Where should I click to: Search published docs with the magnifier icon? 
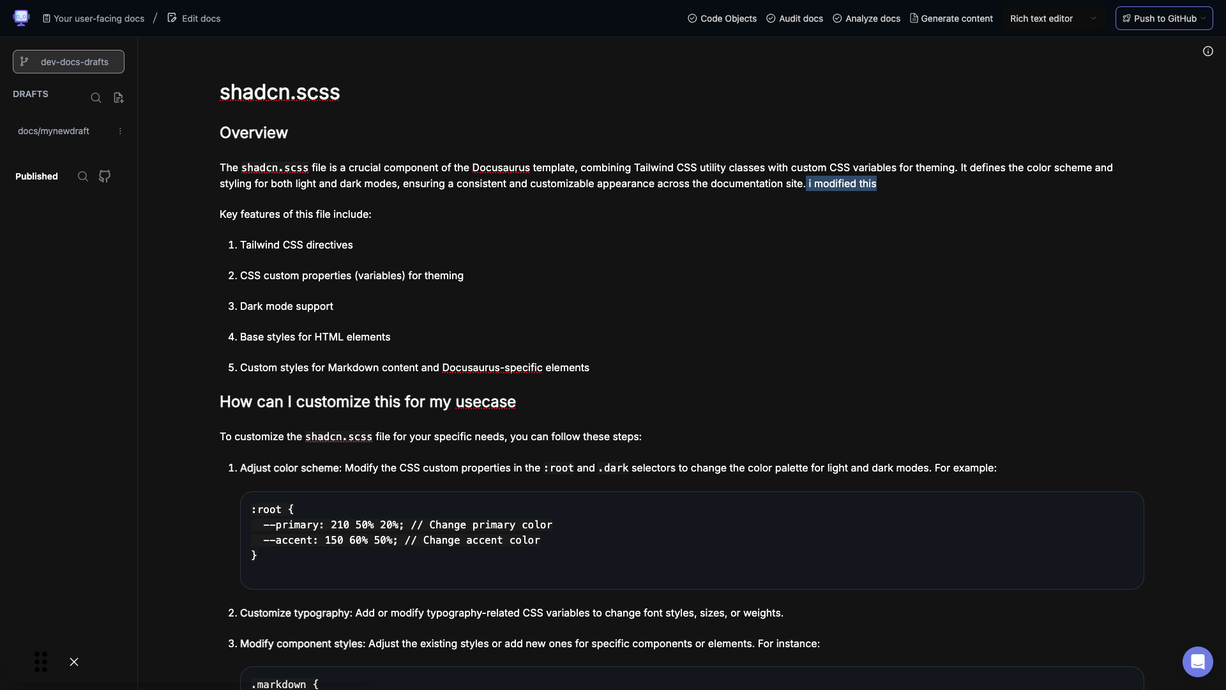83,176
